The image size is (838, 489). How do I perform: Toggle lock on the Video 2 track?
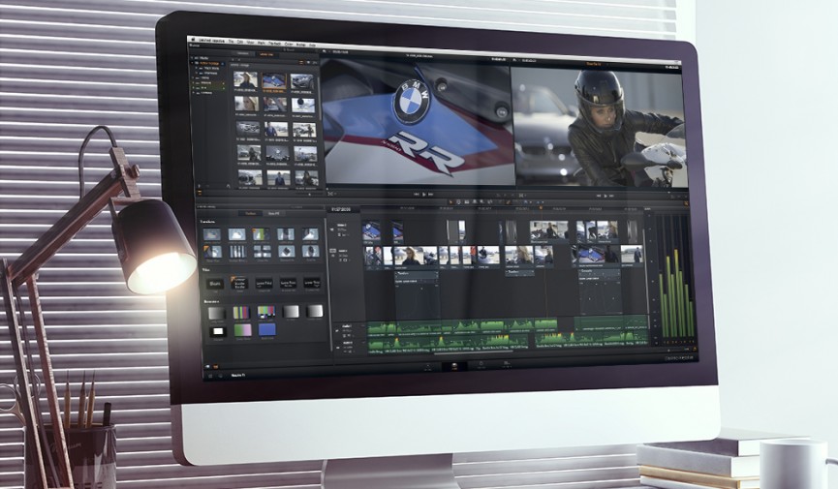click(x=339, y=235)
